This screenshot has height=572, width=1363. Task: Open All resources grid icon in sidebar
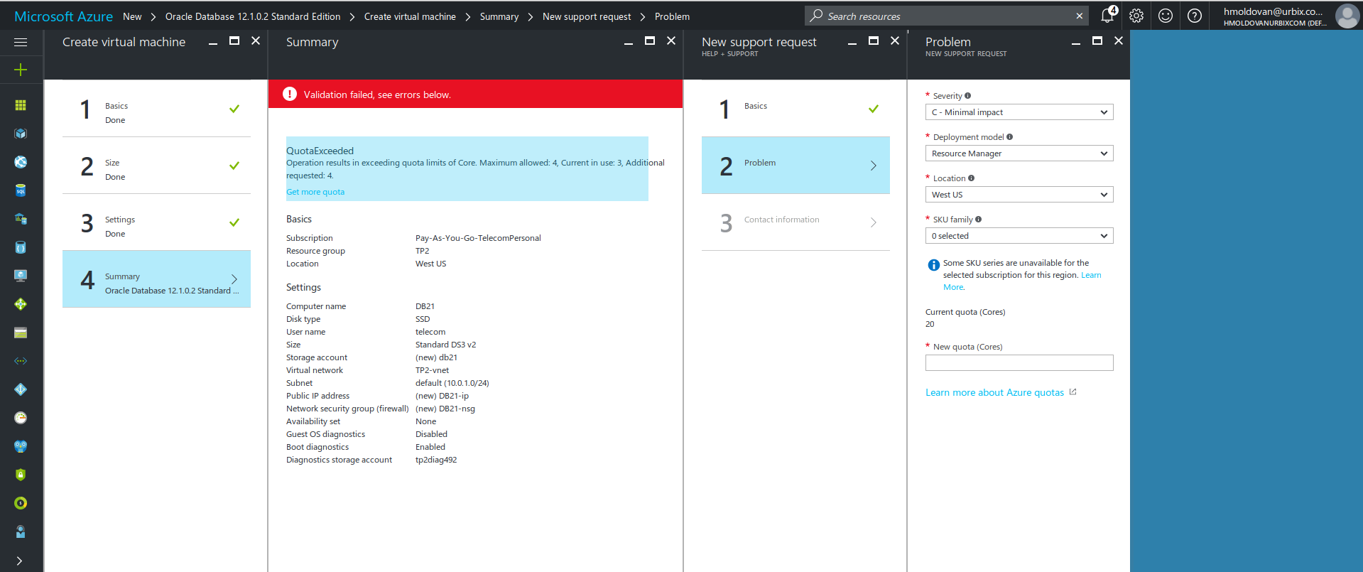21,105
